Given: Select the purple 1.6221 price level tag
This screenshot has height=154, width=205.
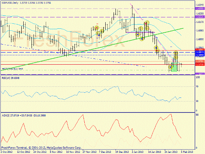Looking at the screenshot, I should [x=200, y=17].
